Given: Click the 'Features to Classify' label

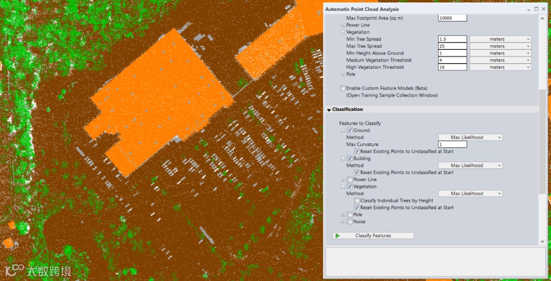Looking at the screenshot, I should (x=360, y=124).
